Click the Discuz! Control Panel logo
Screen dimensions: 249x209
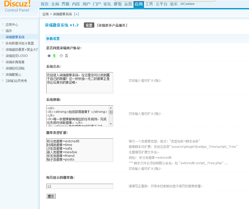[17, 6]
